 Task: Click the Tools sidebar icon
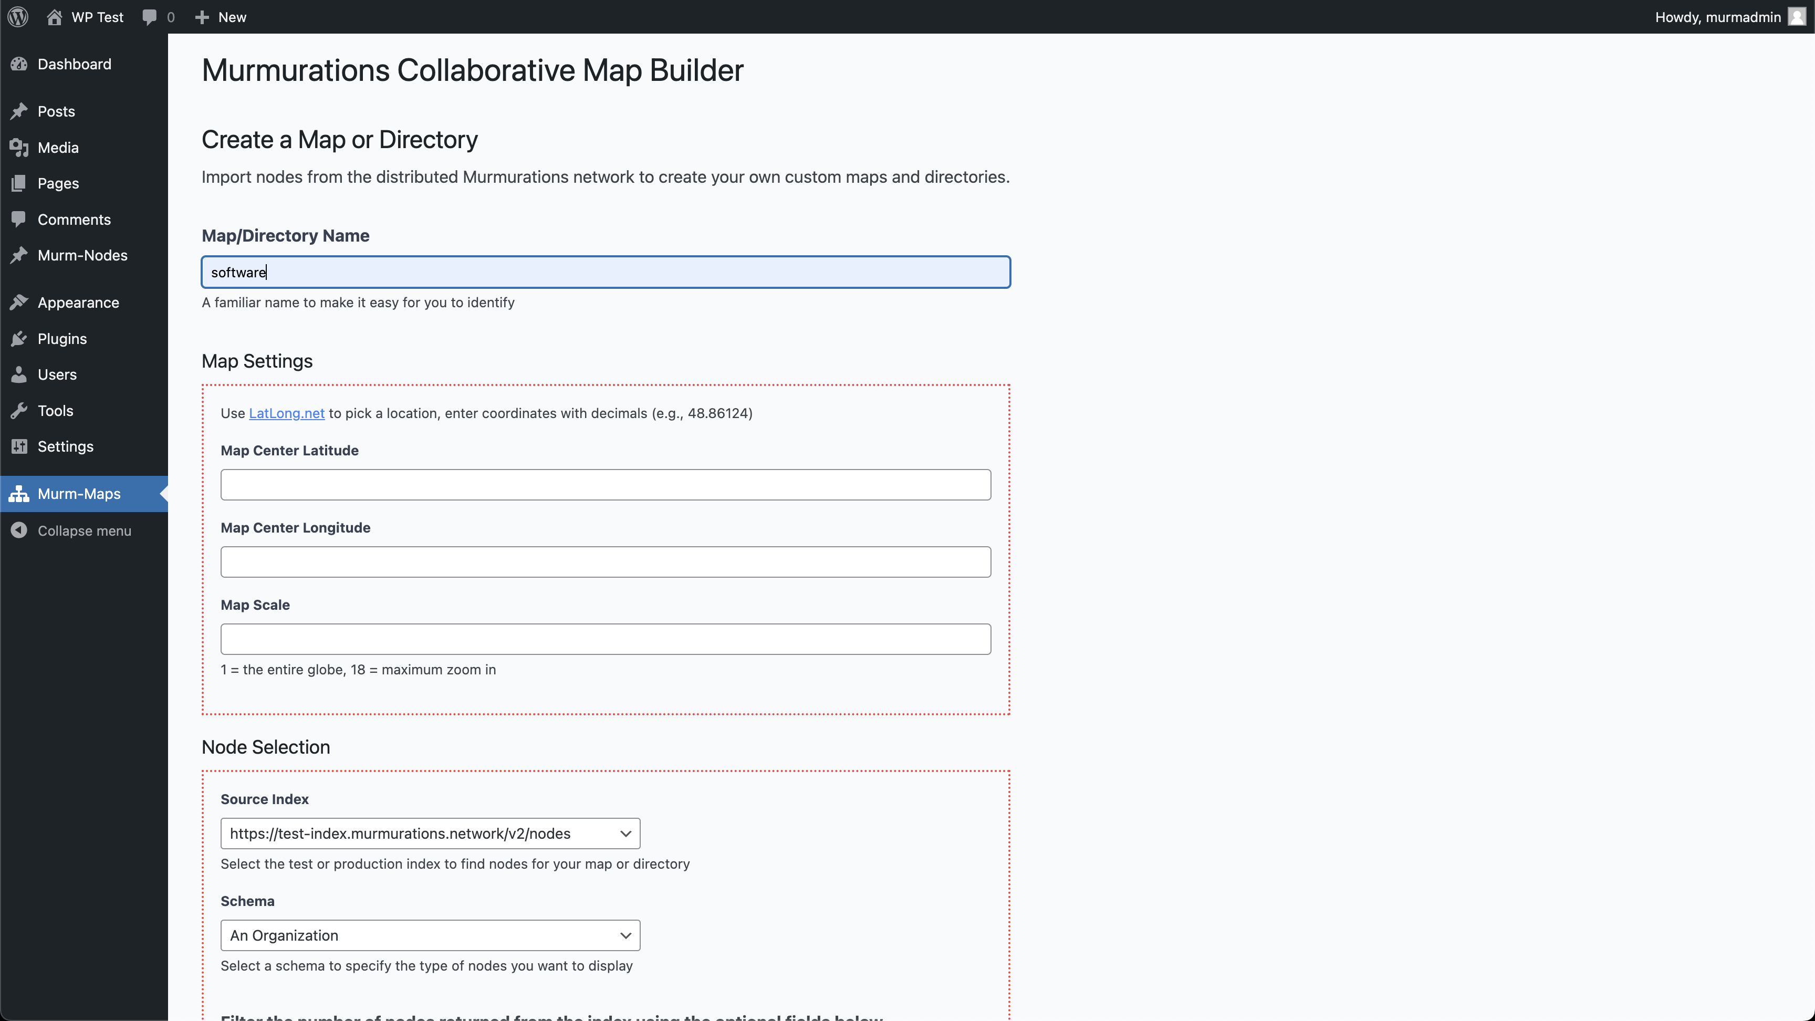19,410
